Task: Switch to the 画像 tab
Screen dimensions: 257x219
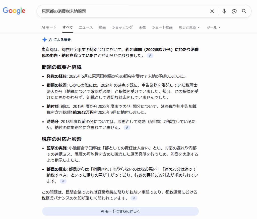Action: [142, 28]
